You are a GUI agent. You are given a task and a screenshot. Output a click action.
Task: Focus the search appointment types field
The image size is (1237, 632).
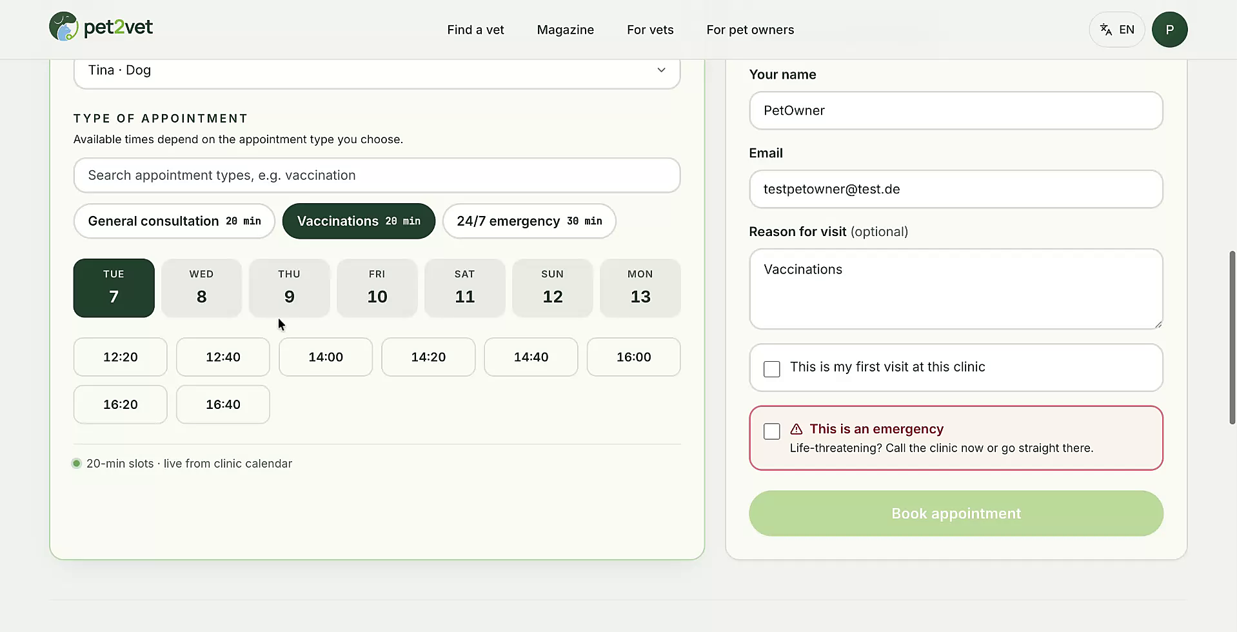[x=377, y=175]
